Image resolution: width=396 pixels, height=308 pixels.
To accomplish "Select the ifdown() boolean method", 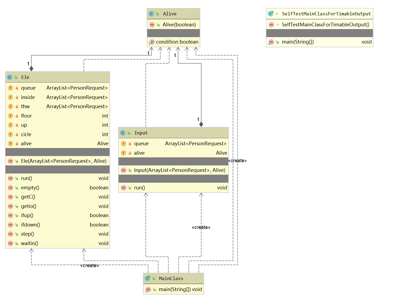I will click(58, 225).
